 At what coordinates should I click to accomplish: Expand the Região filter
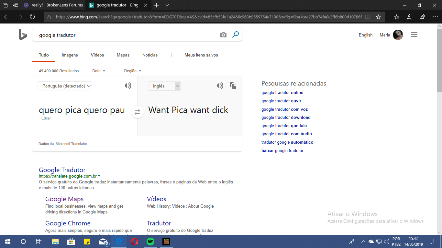coord(133,71)
